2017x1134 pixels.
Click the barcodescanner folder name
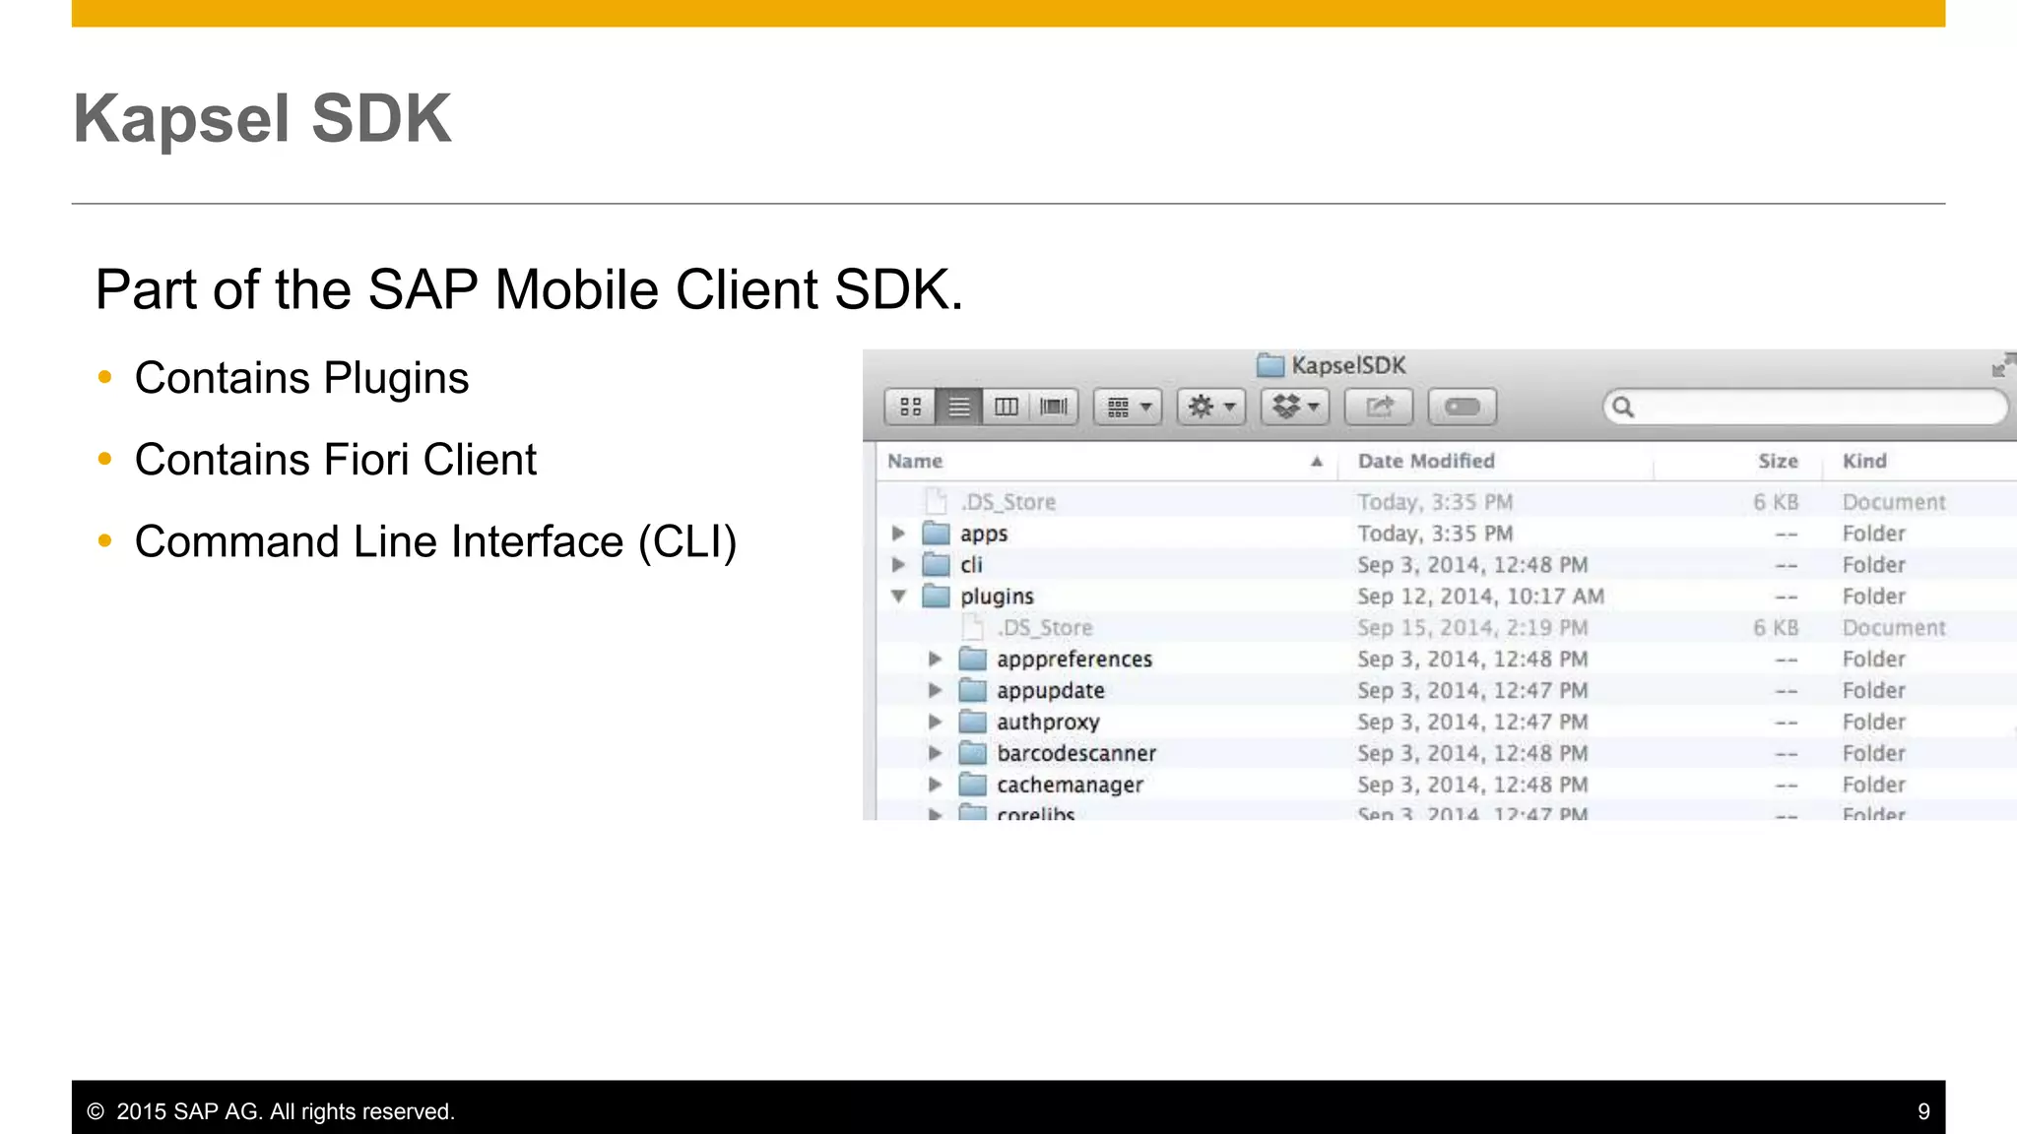coord(1076,754)
